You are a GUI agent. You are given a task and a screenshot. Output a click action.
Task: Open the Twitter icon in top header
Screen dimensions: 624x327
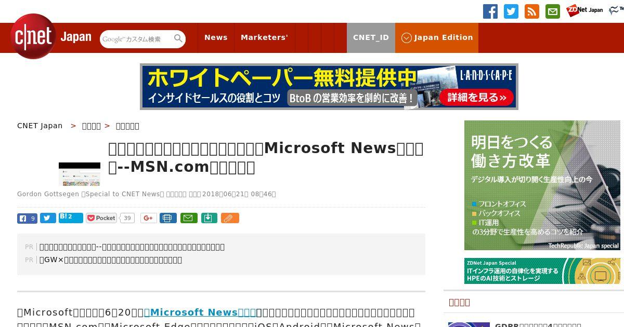point(511,11)
